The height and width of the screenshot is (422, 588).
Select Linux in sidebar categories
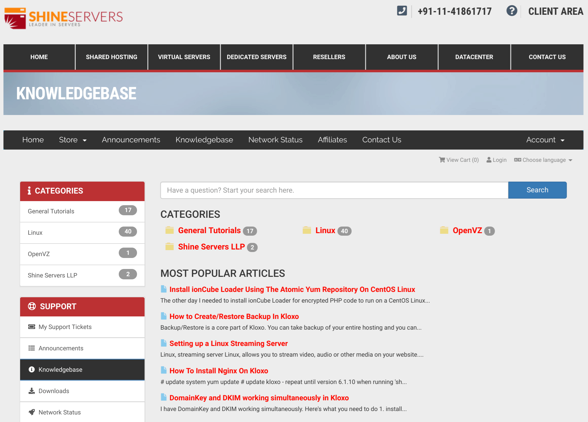point(82,233)
